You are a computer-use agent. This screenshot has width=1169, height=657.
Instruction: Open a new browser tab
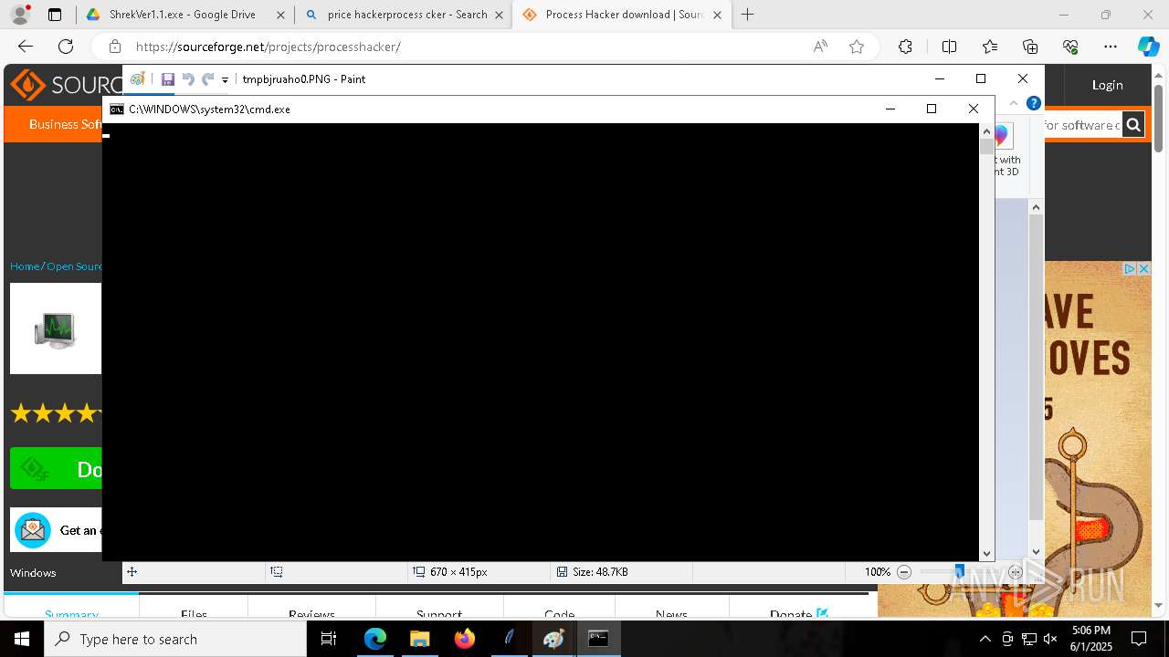pos(748,15)
